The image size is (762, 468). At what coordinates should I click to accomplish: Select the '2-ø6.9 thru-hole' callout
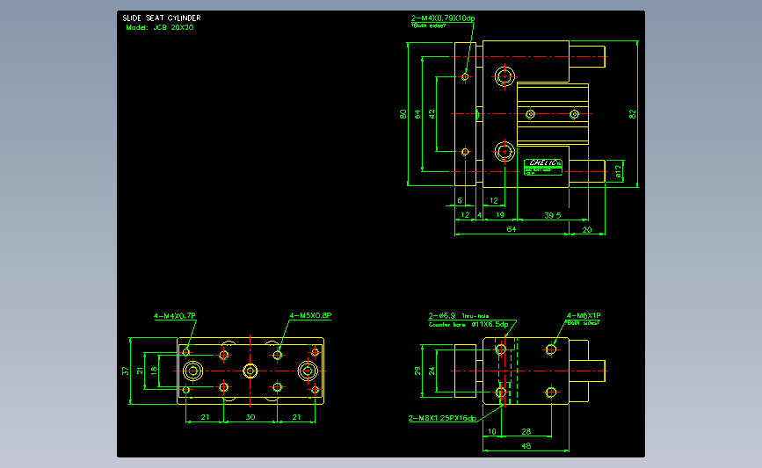(x=459, y=315)
